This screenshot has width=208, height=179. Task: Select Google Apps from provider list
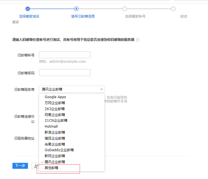point(55,97)
